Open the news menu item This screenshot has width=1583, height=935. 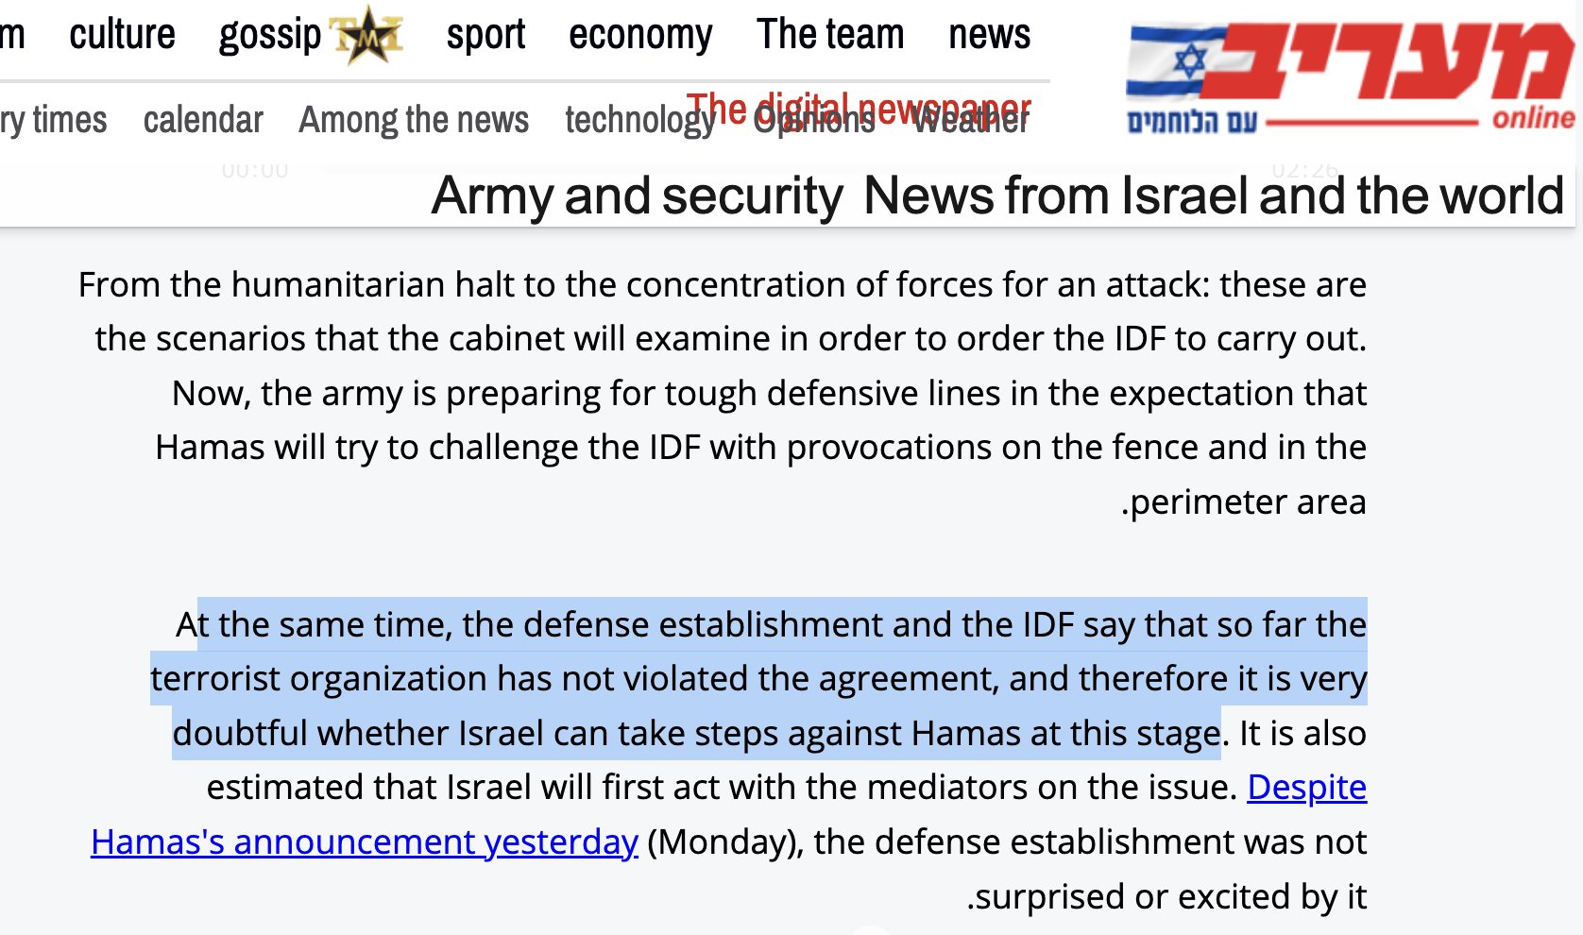coord(989,35)
